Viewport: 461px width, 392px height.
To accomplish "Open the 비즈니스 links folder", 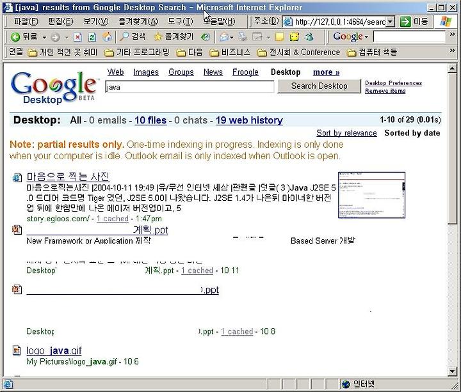I will pos(230,52).
